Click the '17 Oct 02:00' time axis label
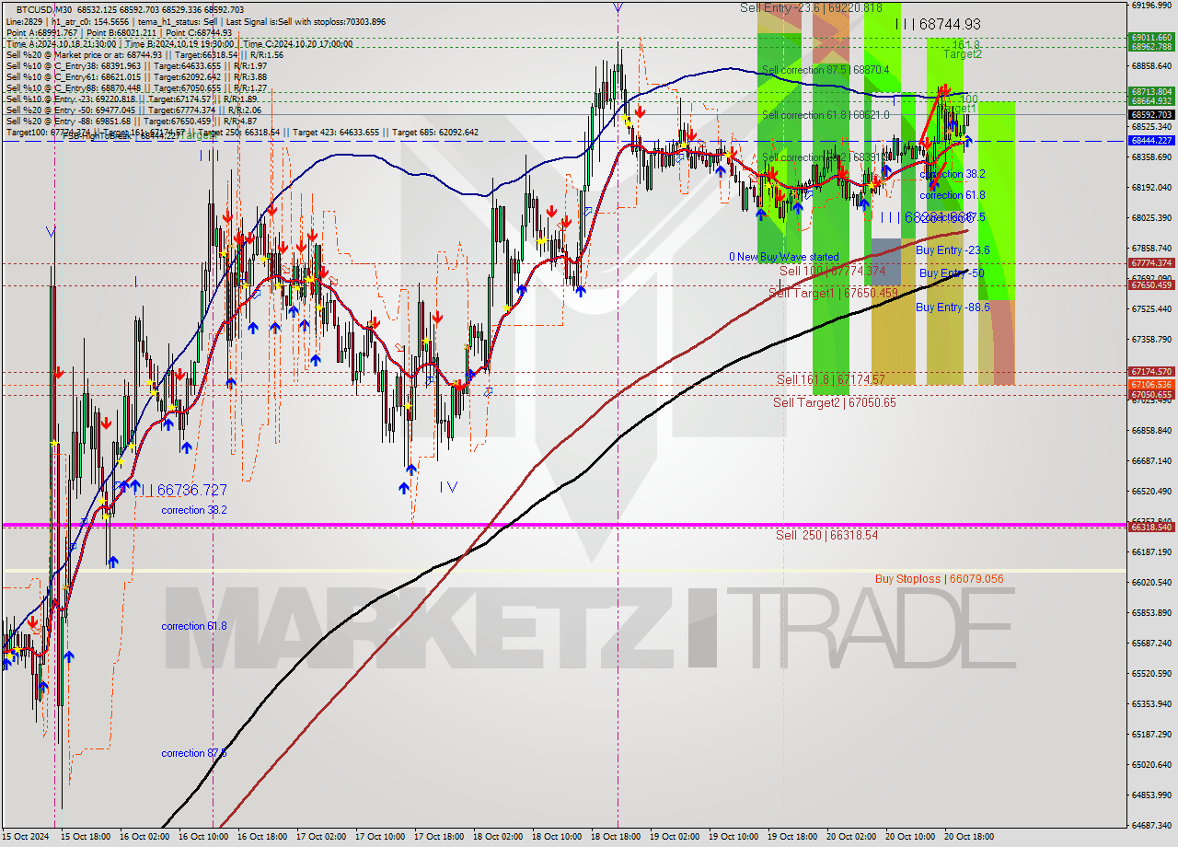Screen dimensions: 1178x847 point(321,837)
